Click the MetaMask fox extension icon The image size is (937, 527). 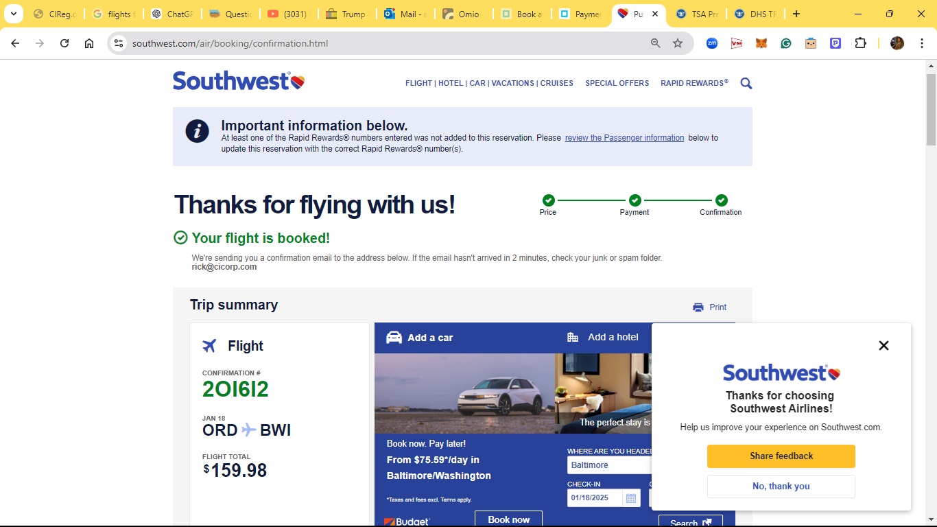pos(761,43)
